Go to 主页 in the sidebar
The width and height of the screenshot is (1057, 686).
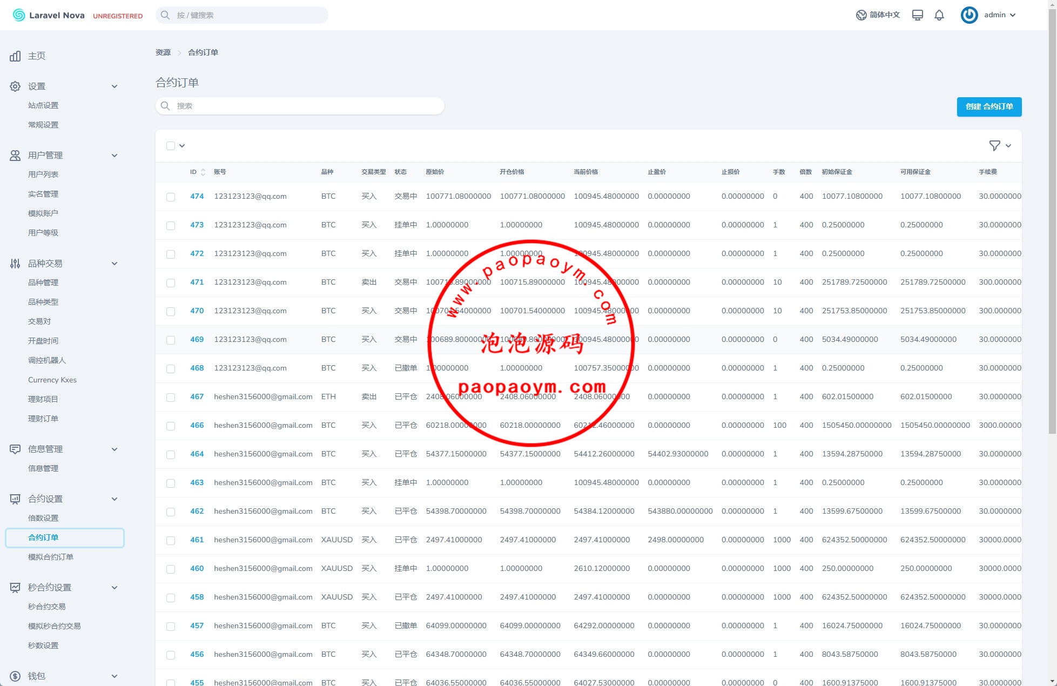pyautogui.click(x=37, y=56)
